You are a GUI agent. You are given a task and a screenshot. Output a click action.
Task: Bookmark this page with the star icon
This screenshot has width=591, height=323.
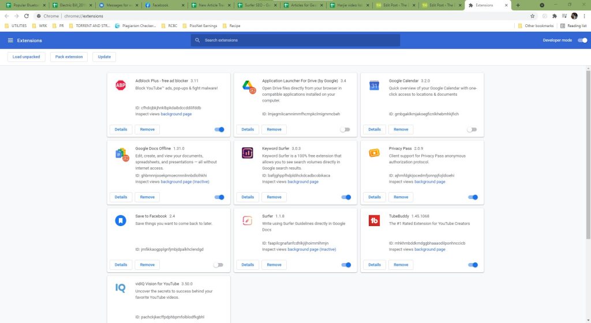(532, 16)
